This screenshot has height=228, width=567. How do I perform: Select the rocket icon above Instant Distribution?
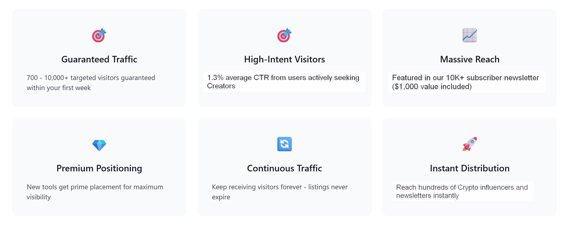coord(469,144)
